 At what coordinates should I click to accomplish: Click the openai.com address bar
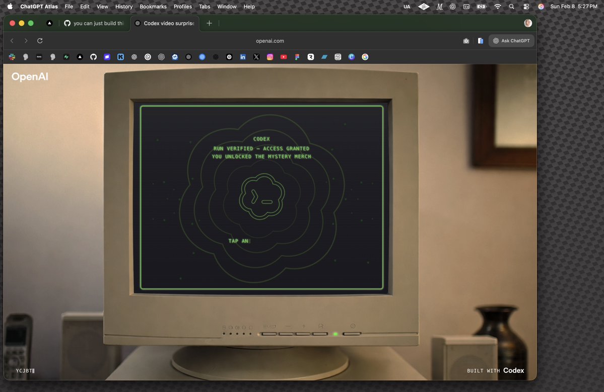tap(270, 41)
